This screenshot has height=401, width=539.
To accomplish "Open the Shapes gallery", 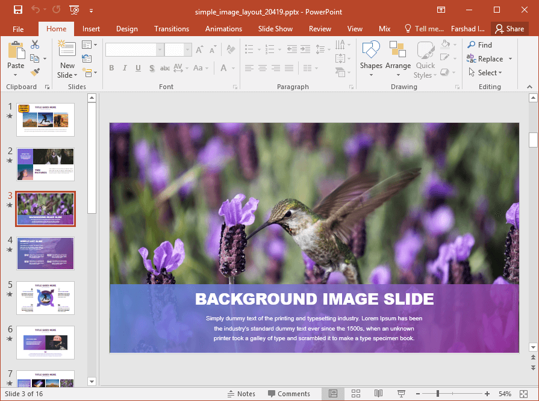I will pos(371,59).
